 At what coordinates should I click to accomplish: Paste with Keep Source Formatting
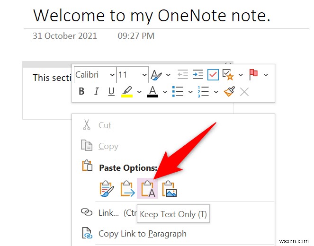pyautogui.click(x=107, y=189)
